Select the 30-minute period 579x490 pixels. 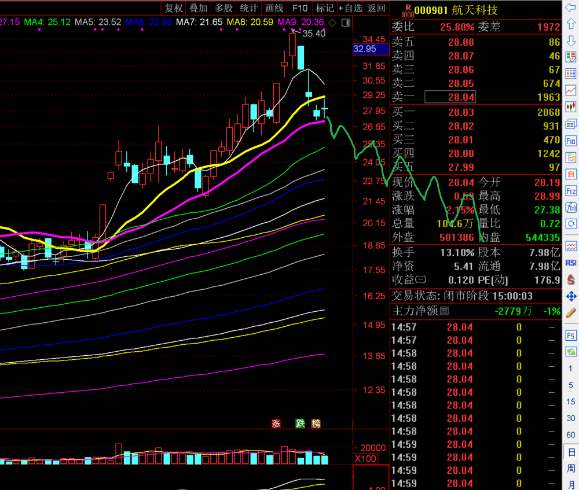tap(571, 418)
